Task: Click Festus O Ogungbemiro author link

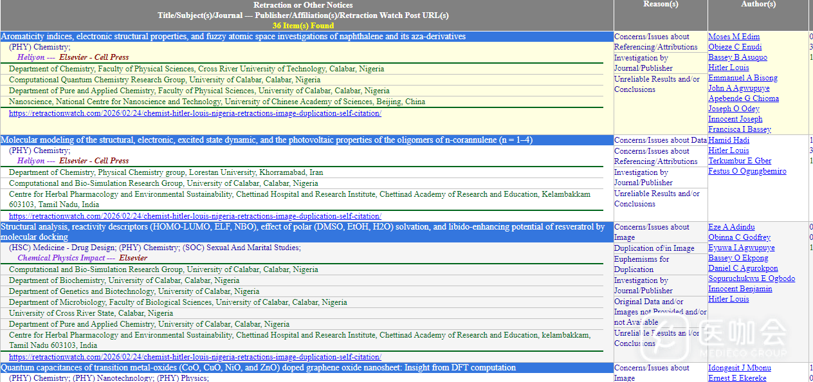Action: coord(747,171)
